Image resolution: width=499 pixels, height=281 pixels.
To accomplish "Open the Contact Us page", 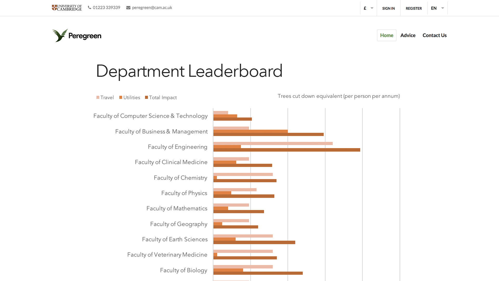I will (x=434, y=35).
